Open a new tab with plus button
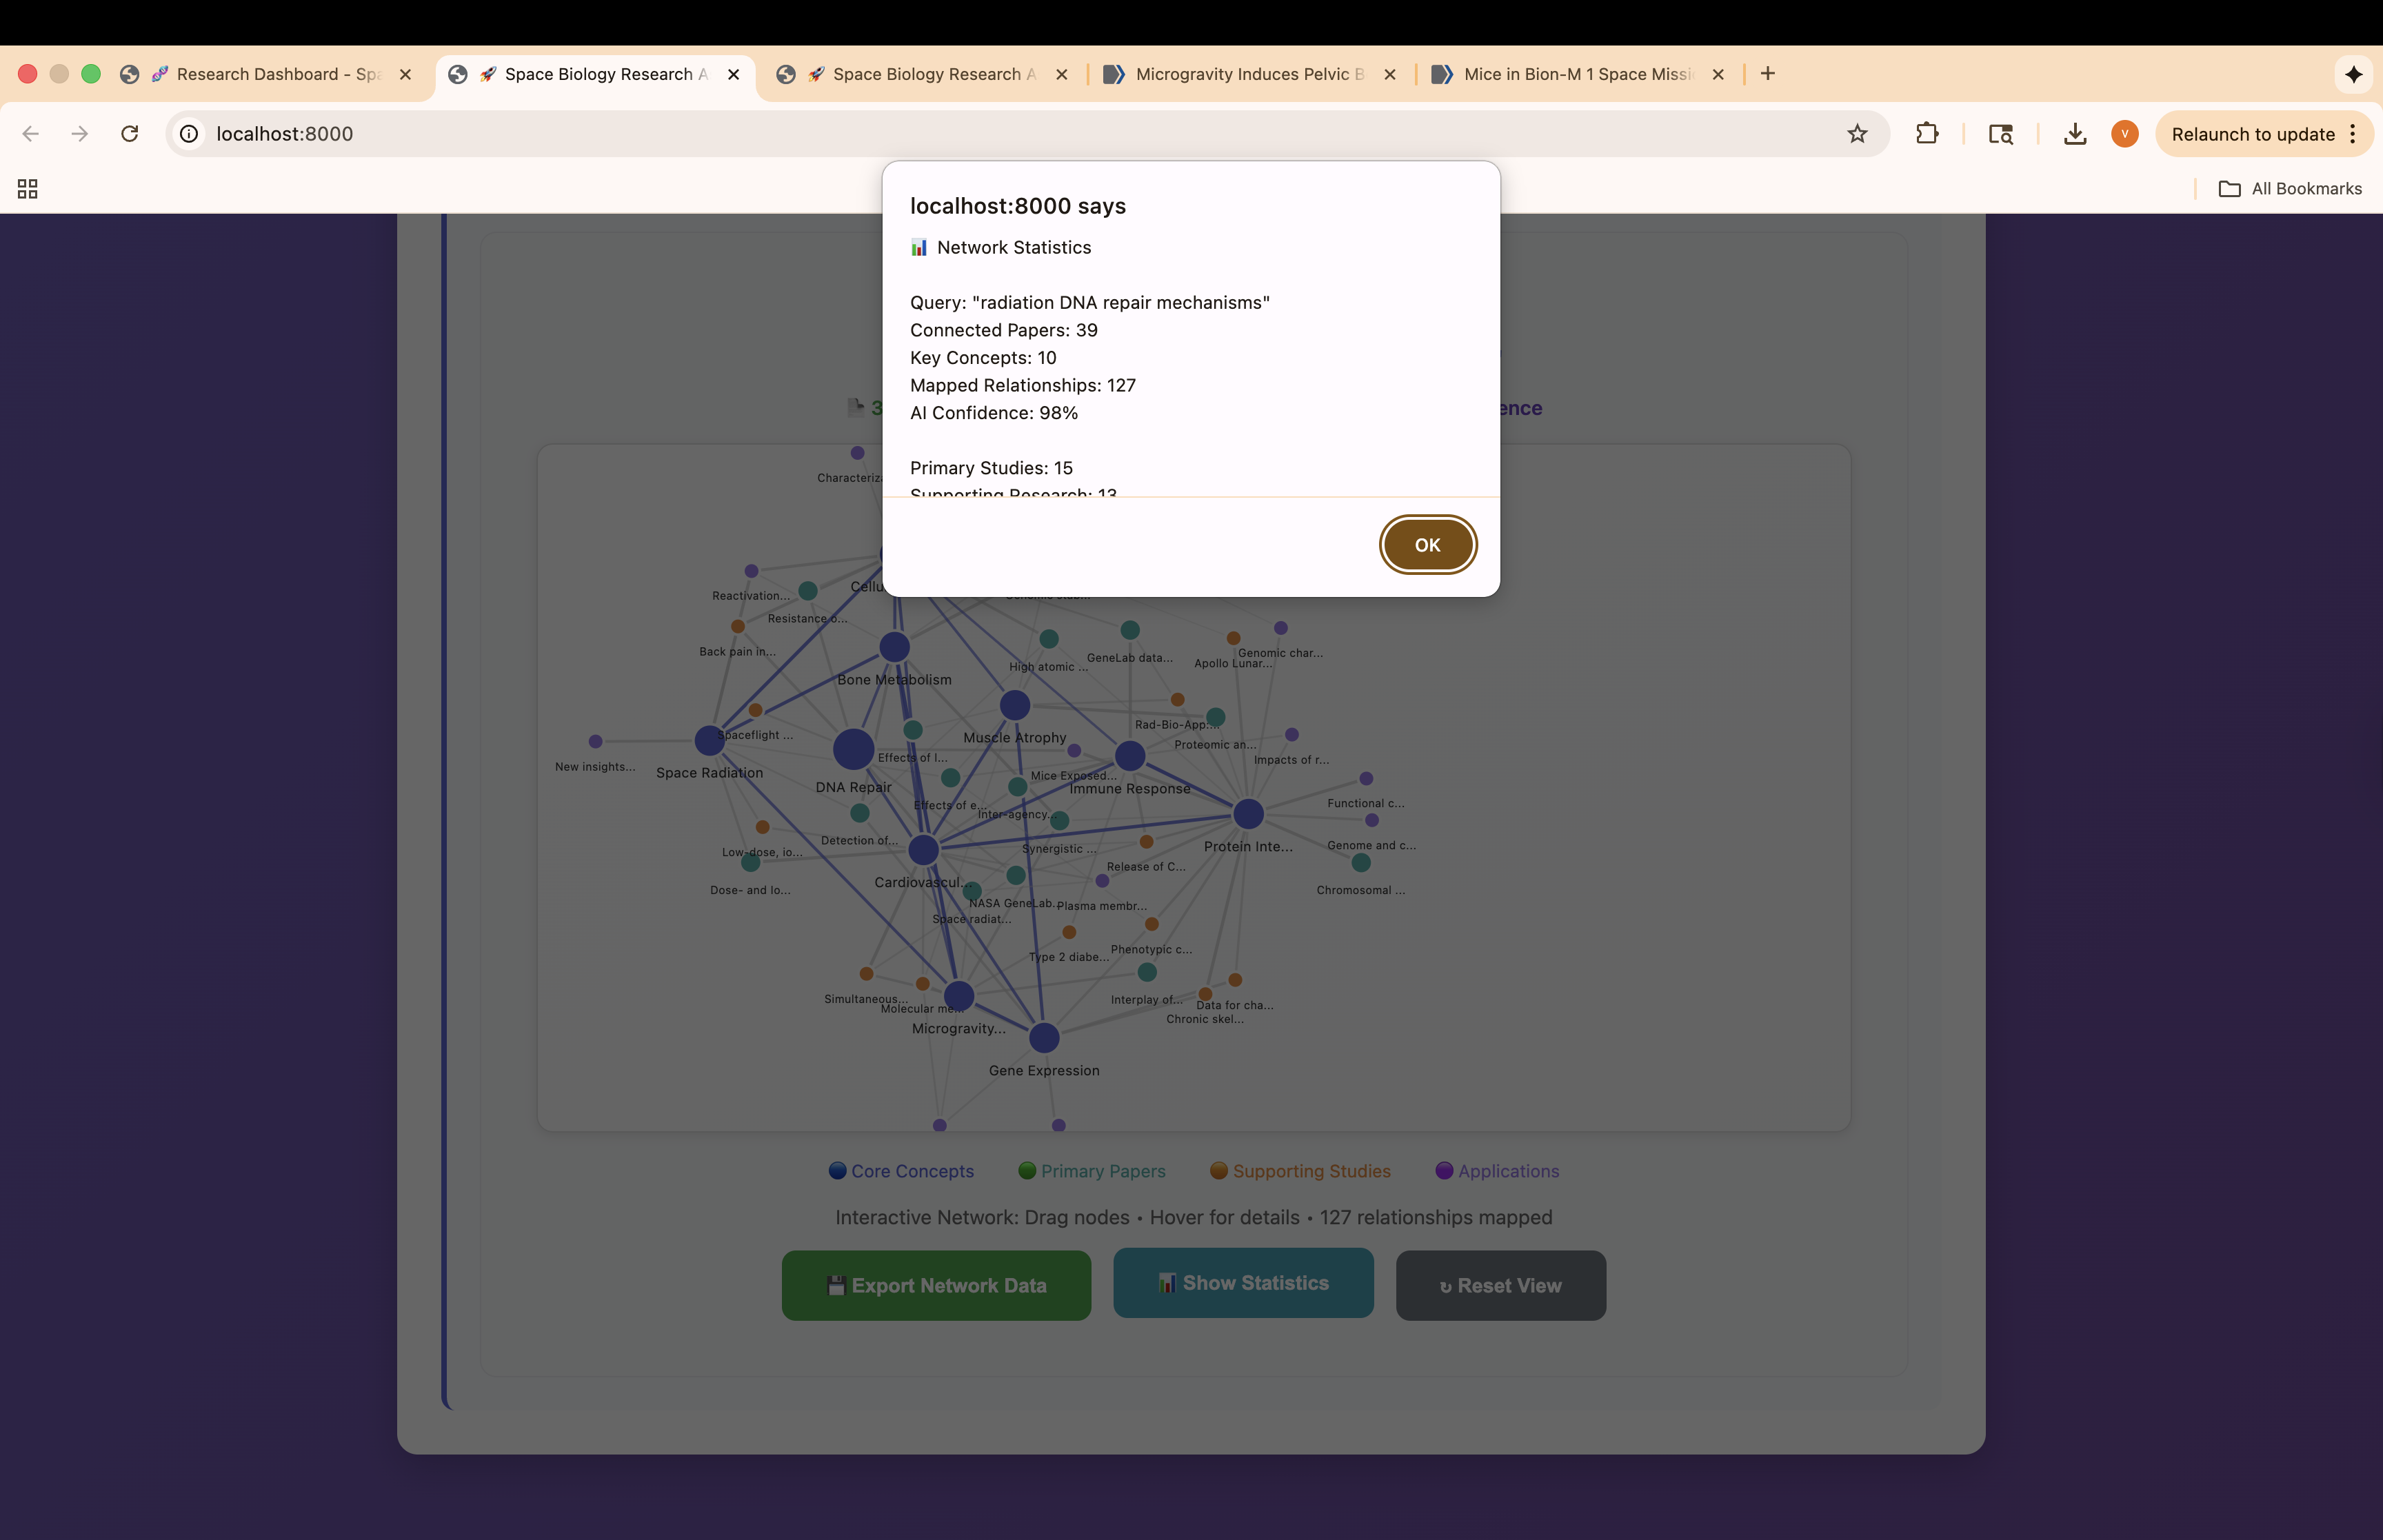This screenshot has height=1540, width=2383. [1768, 74]
